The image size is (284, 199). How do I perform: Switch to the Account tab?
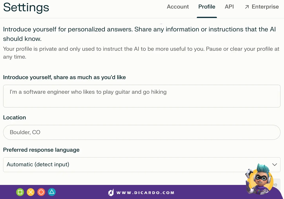(178, 7)
